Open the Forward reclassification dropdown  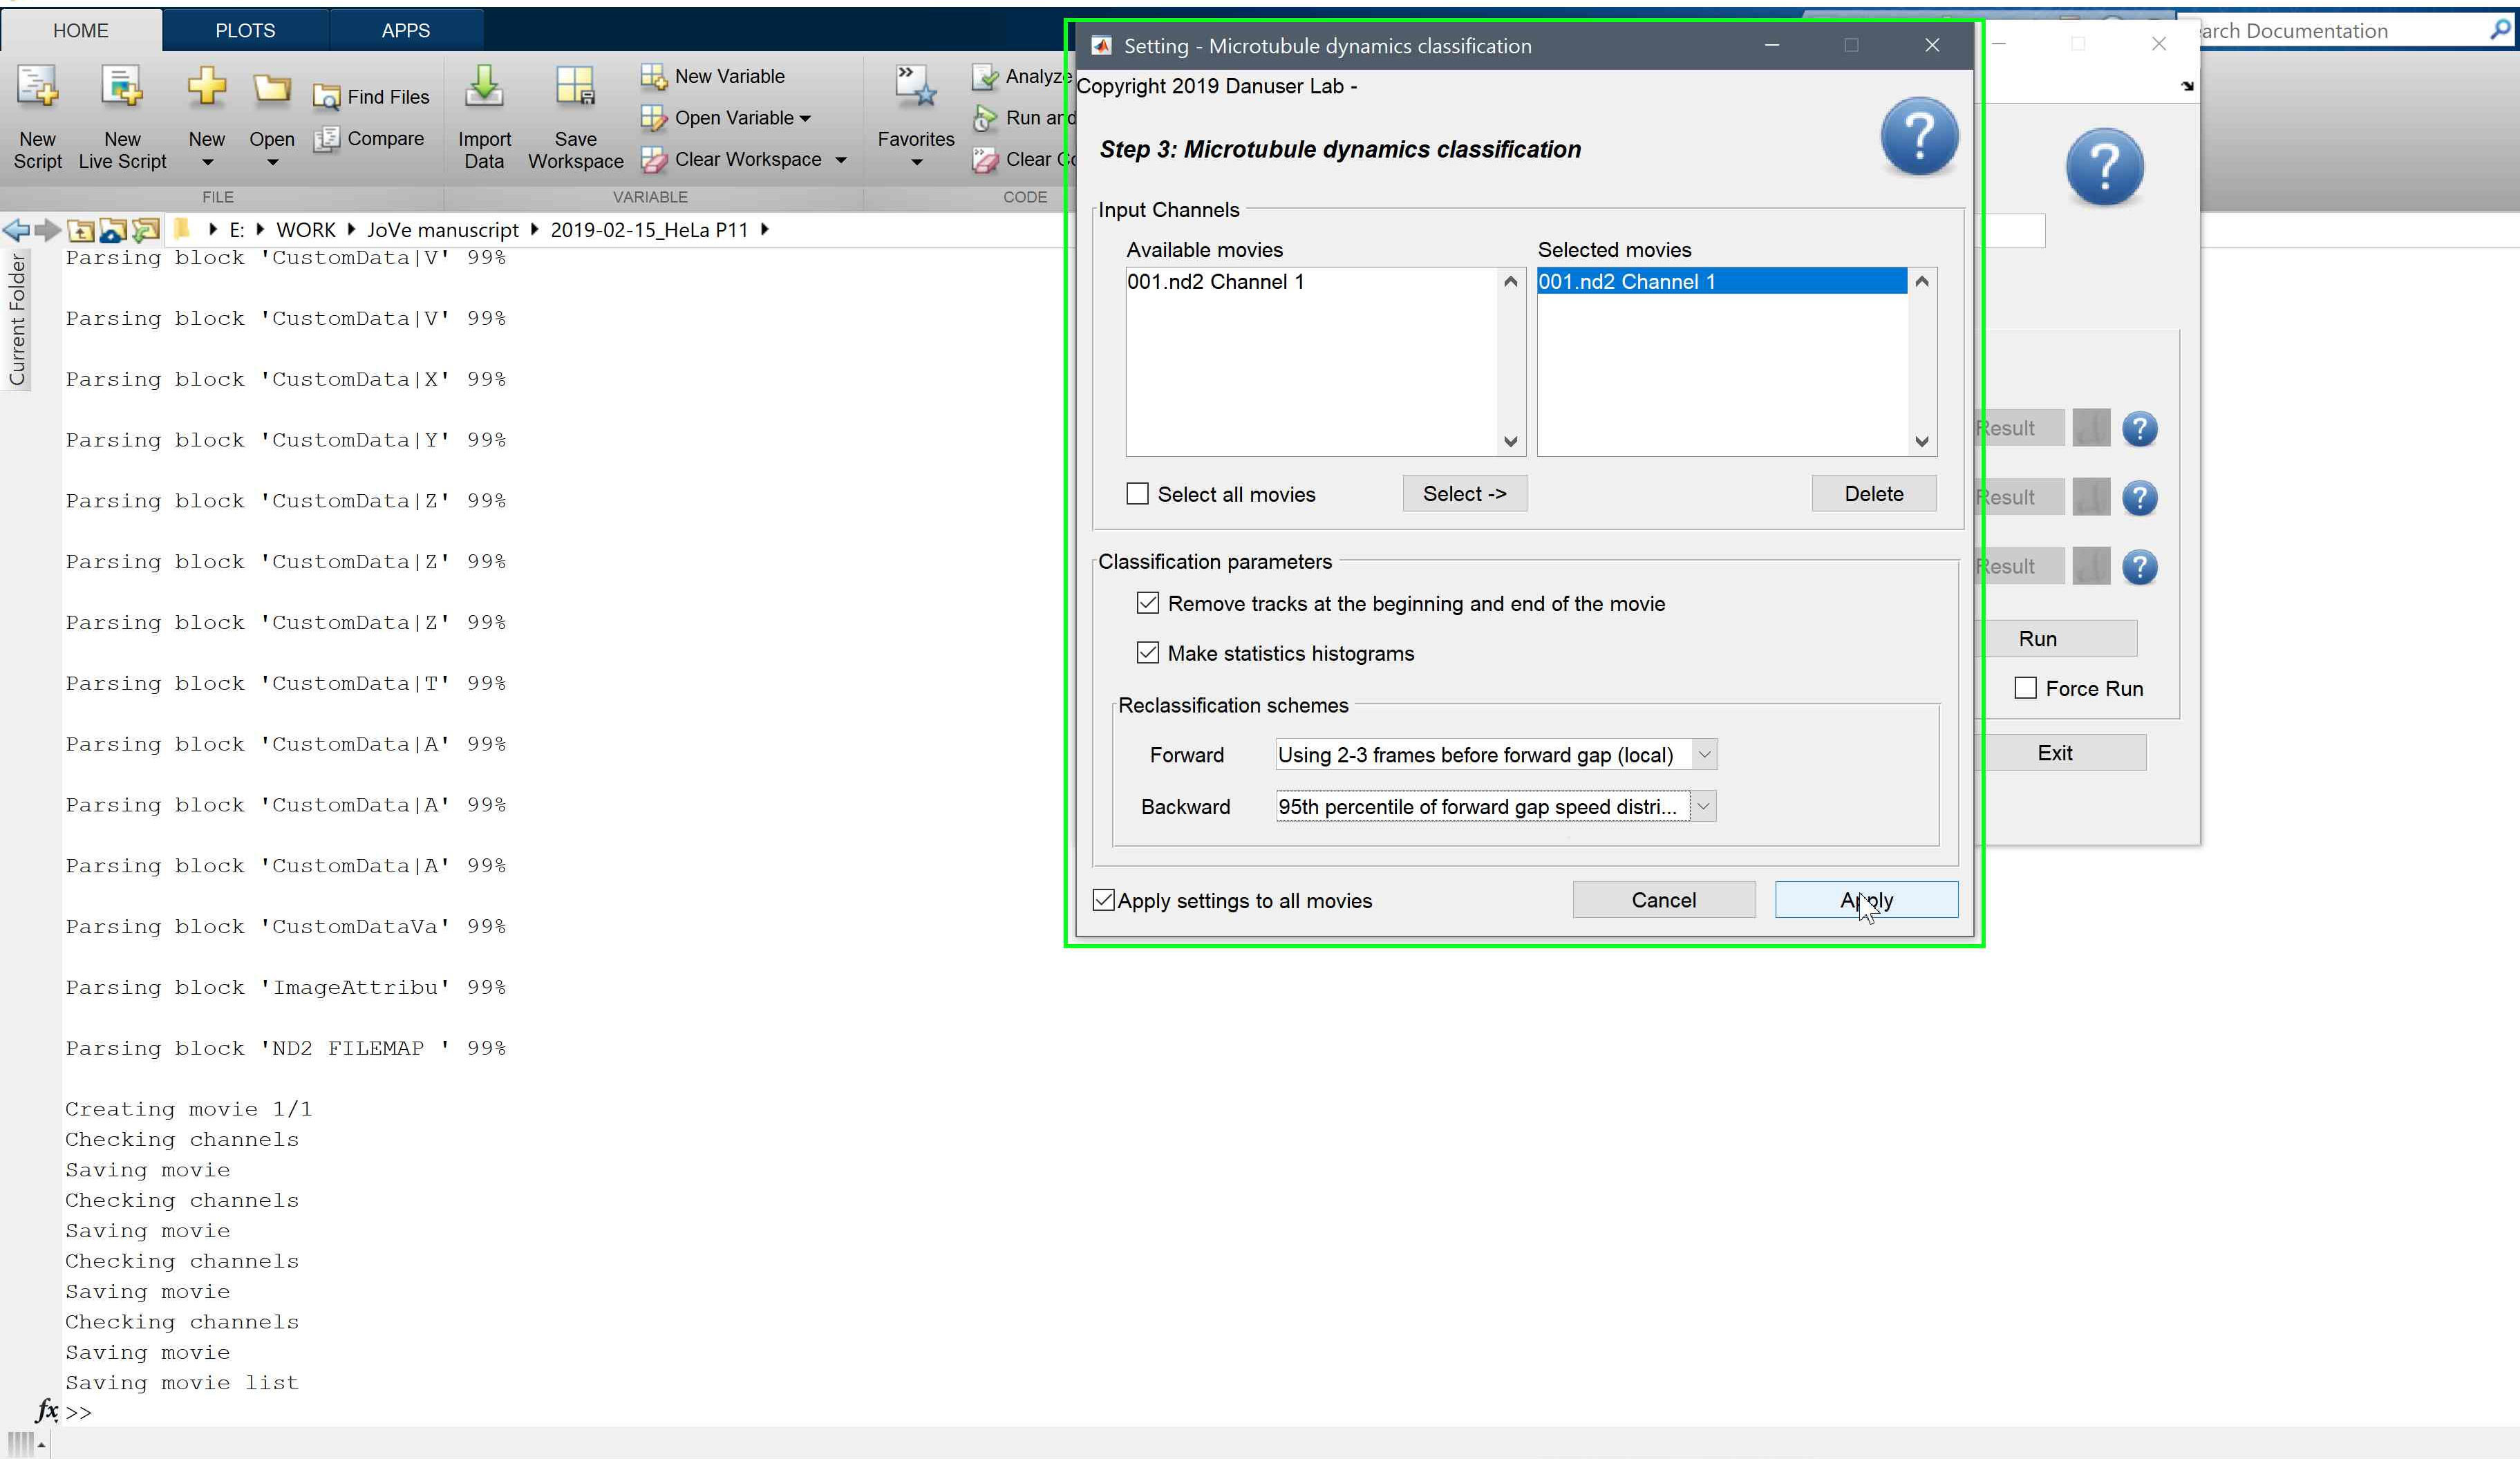[1704, 755]
